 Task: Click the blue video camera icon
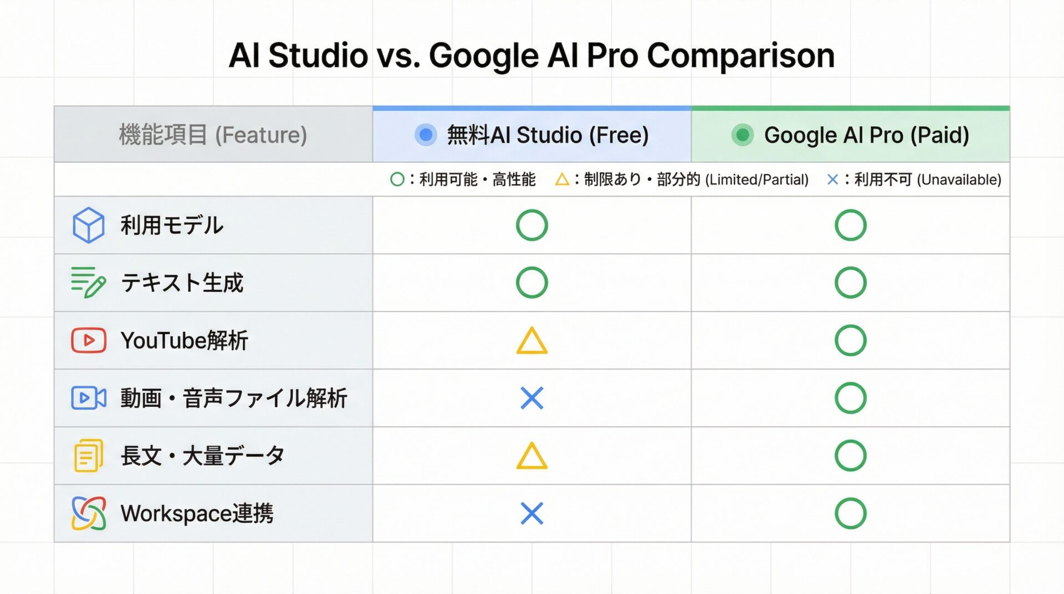88,398
